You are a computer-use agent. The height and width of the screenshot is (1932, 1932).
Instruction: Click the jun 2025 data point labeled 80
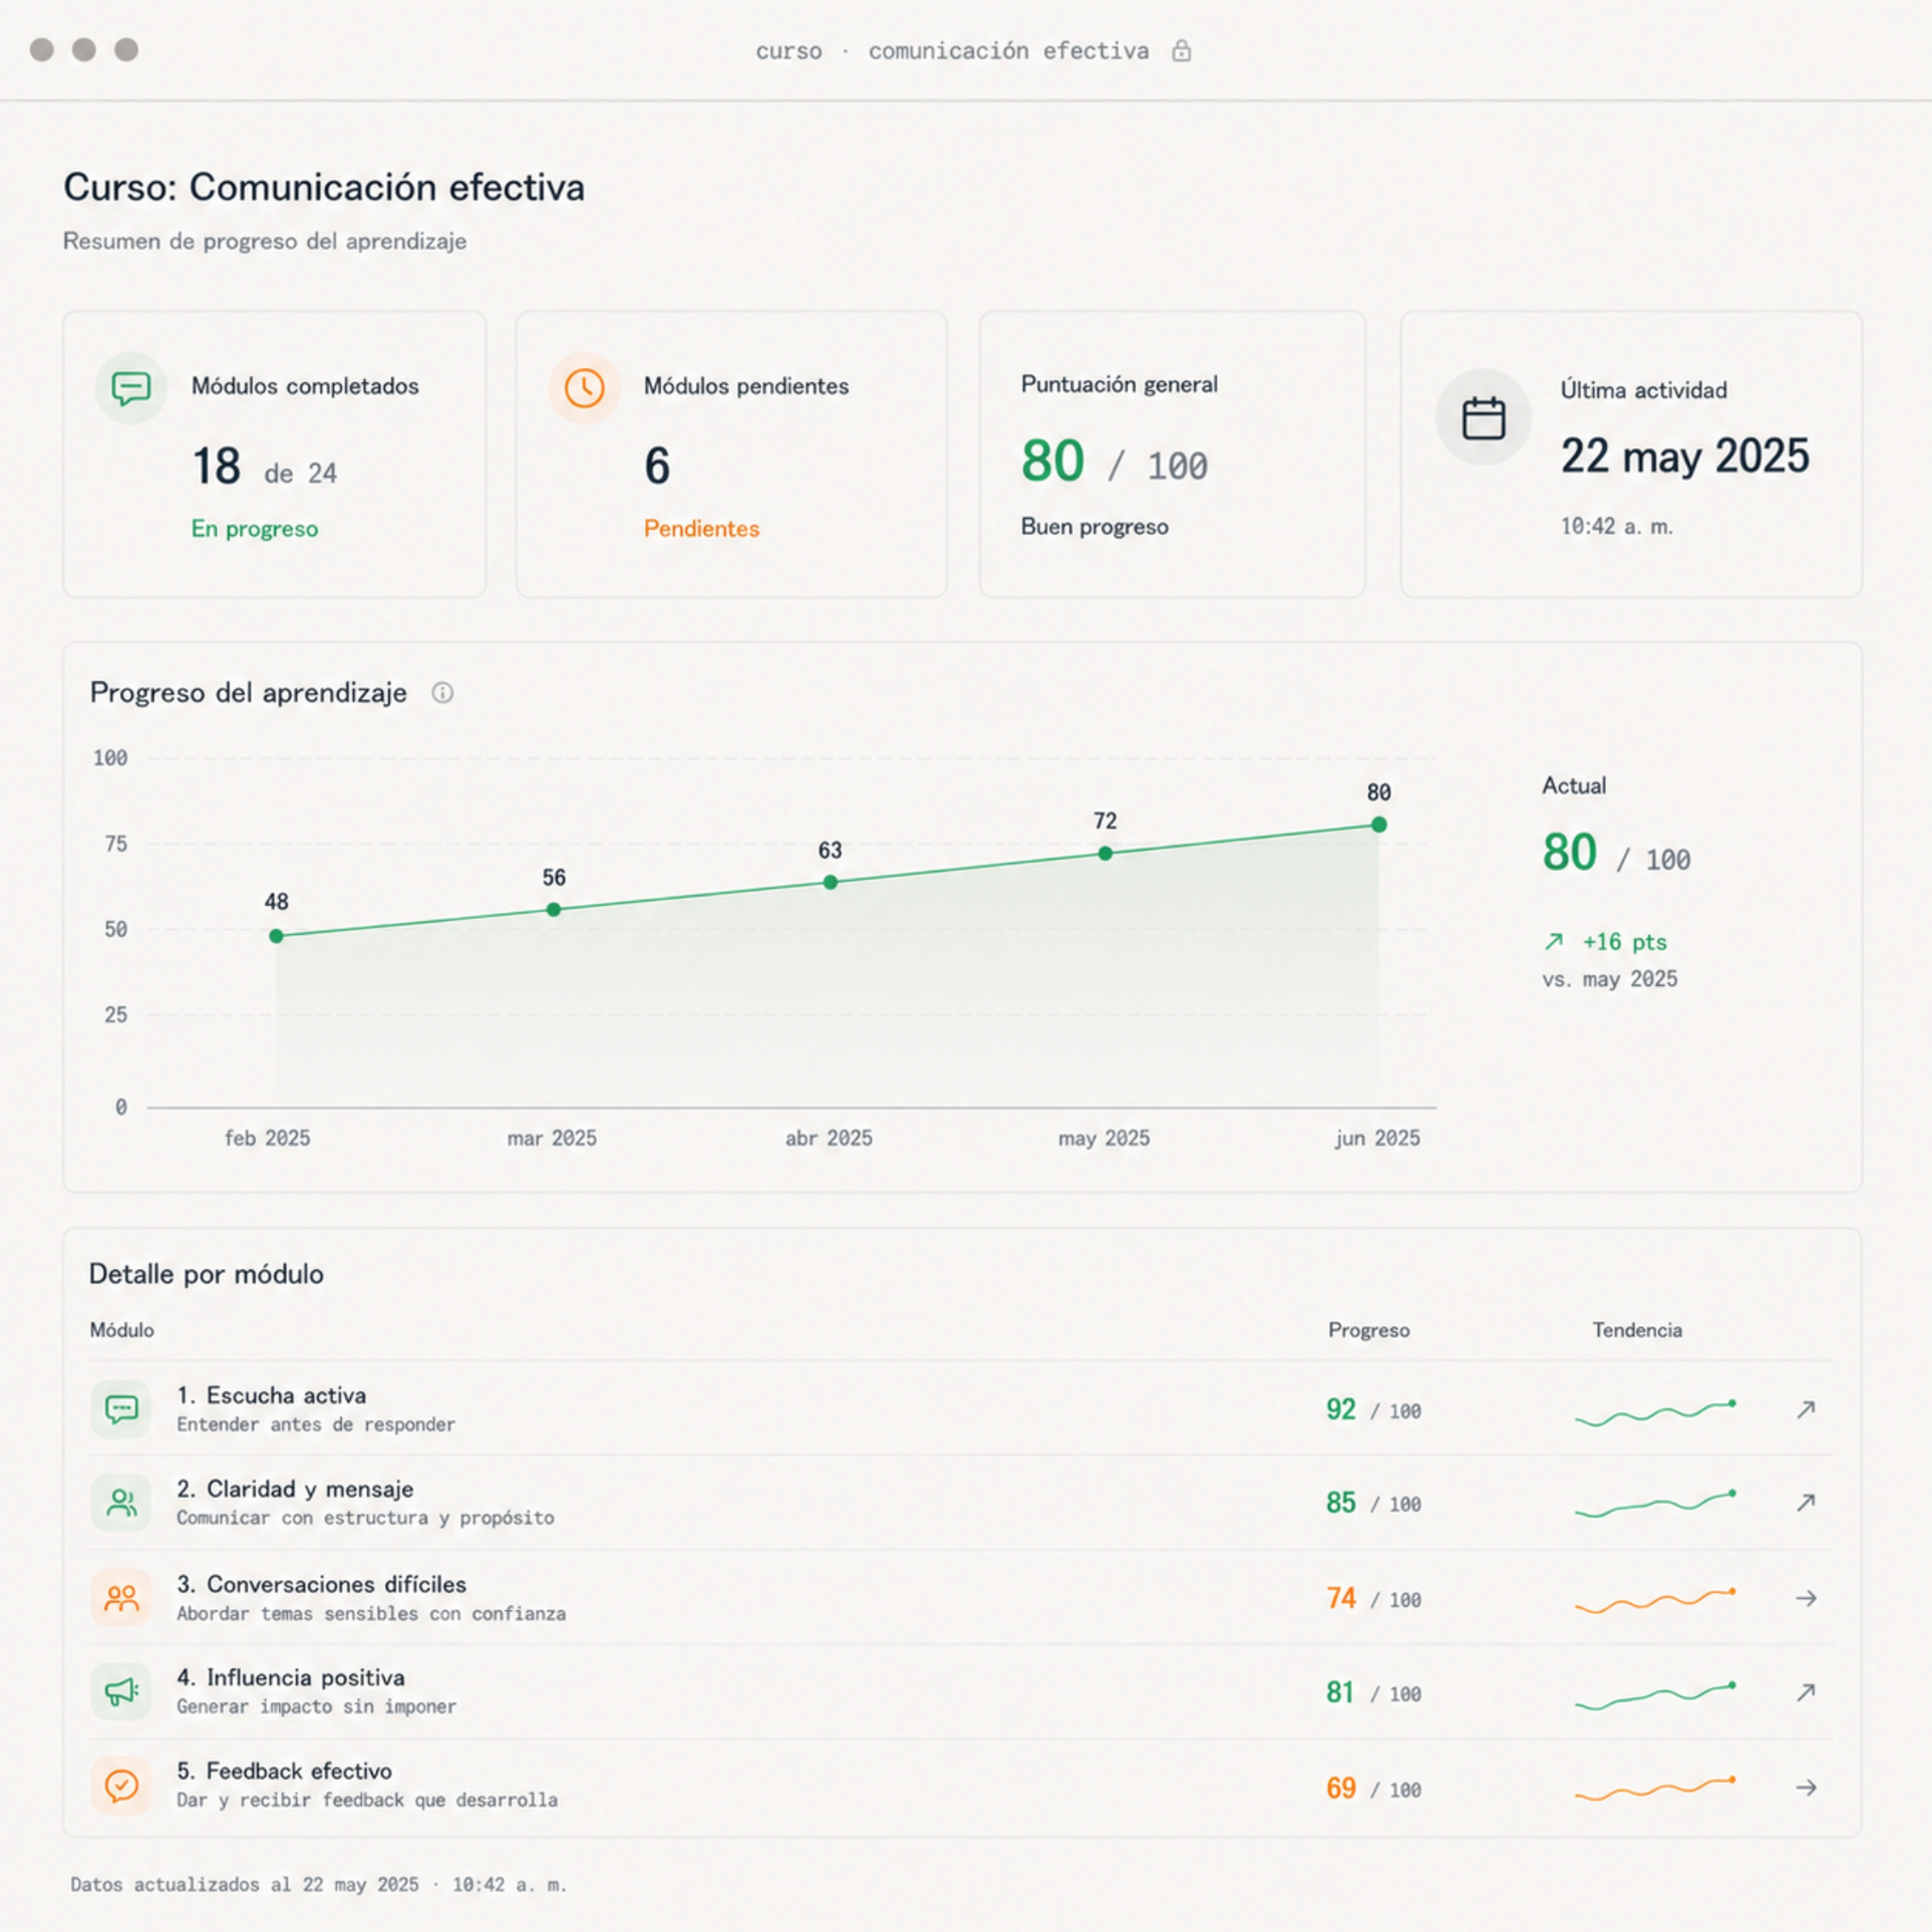pos(1379,824)
